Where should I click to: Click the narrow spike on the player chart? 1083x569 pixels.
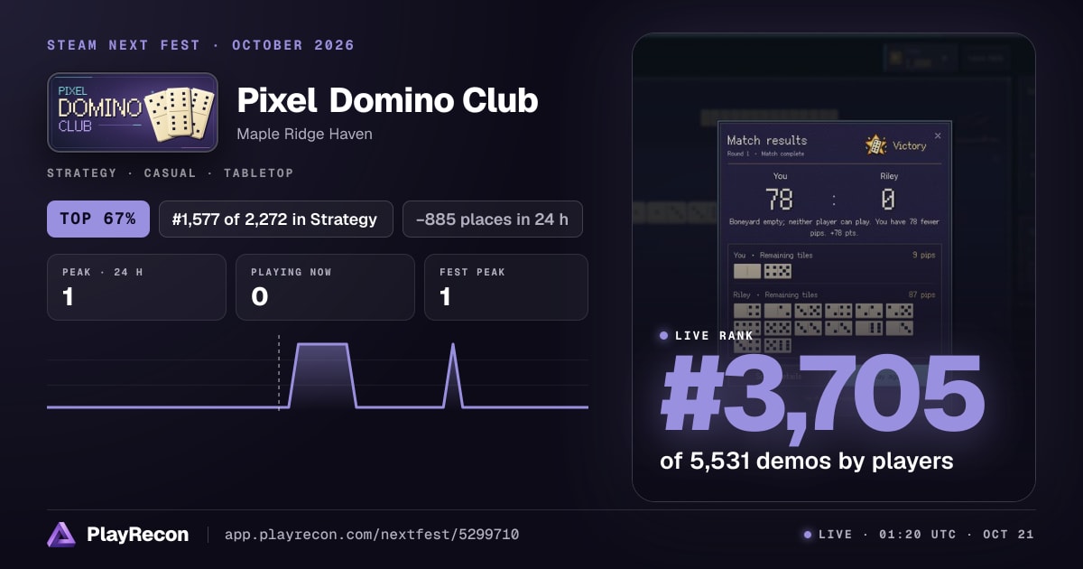point(453,375)
